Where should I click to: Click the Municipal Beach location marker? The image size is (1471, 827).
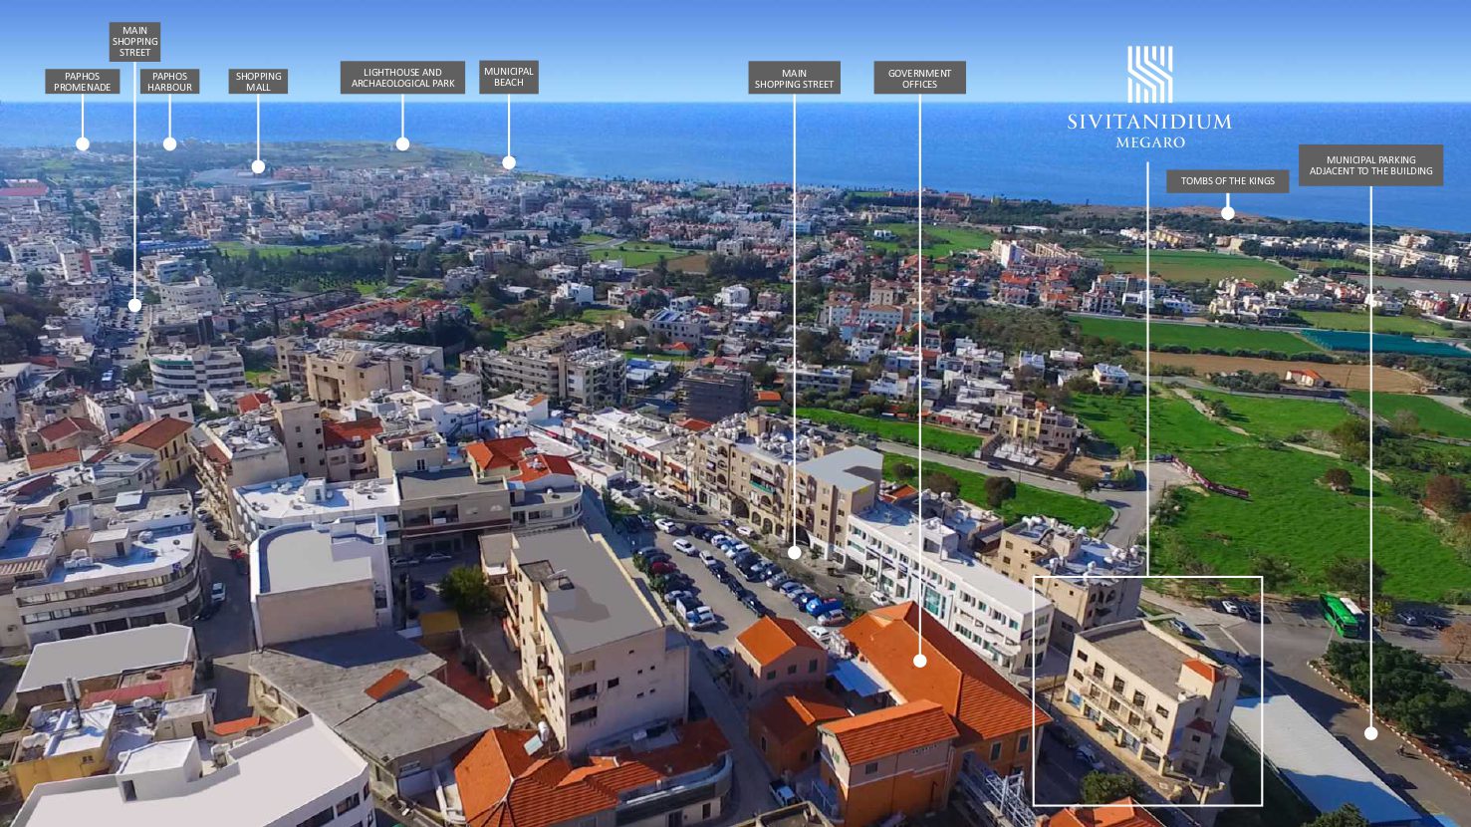(x=509, y=160)
